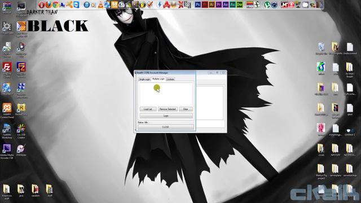Open the serverbackup folder on desktop
Viewport: 361px width, 203px height.
[x=350, y=170]
